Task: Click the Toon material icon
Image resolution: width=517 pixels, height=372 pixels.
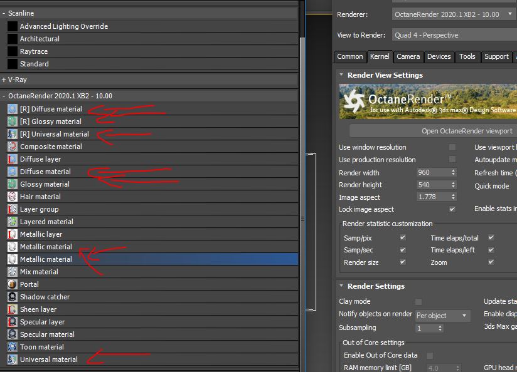Action: pyautogui.click(x=12, y=347)
